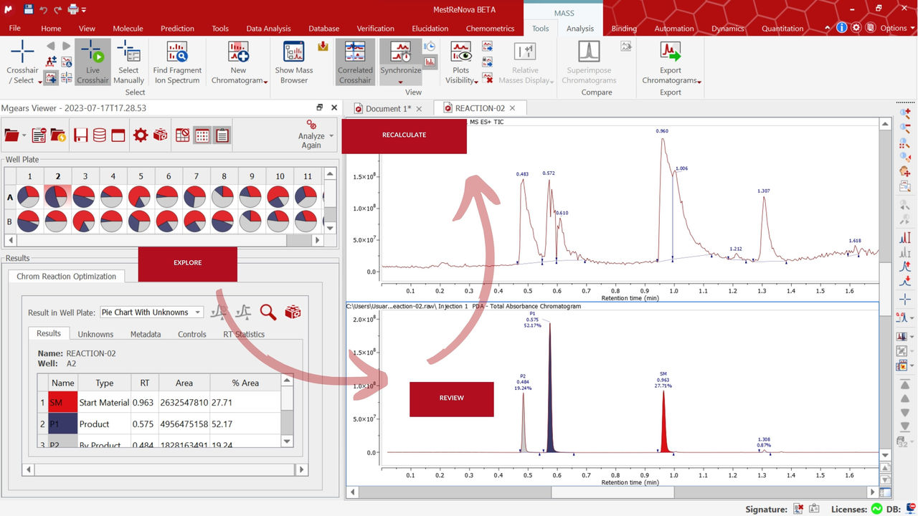Click the Export Chromatograms icon
918x516 pixels.
click(x=671, y=52)
